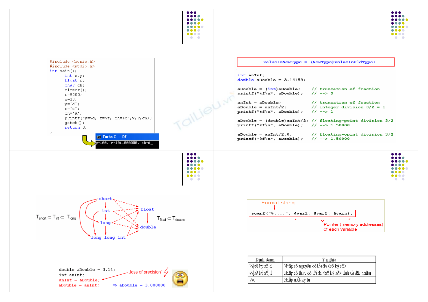Click the scared emoji face icon
The height and width of the screenshot is (302, 428).
pyautogui.click(x=180, y=278)
